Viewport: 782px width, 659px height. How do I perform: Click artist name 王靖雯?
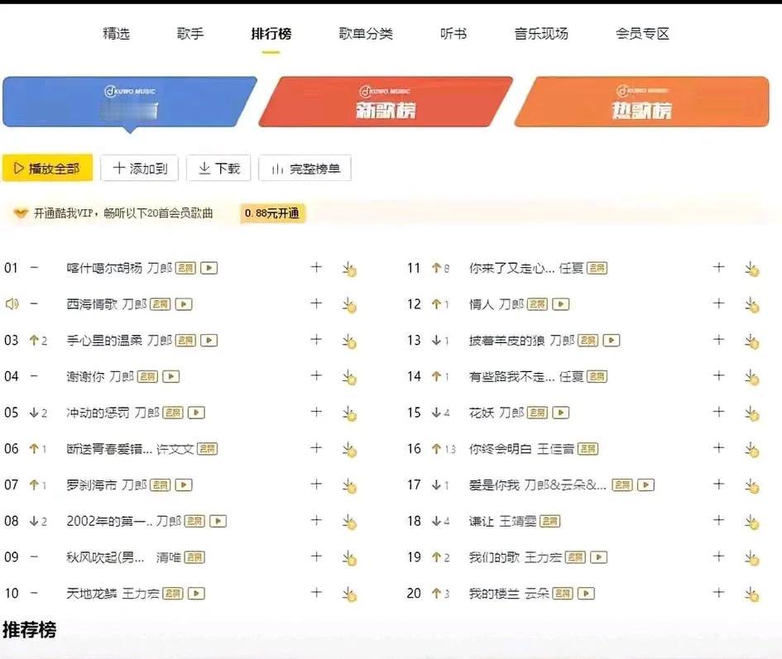point(518,521)
